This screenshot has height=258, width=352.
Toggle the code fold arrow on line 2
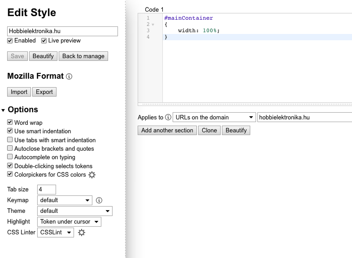coord(153,25)
